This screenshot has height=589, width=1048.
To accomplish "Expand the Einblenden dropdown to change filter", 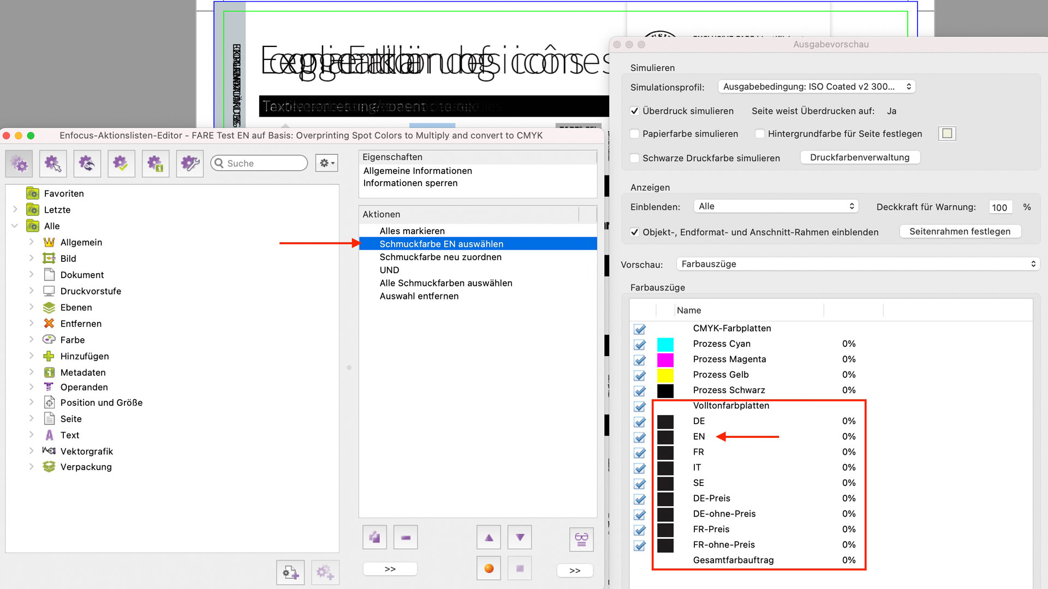I will pos(775,207).
